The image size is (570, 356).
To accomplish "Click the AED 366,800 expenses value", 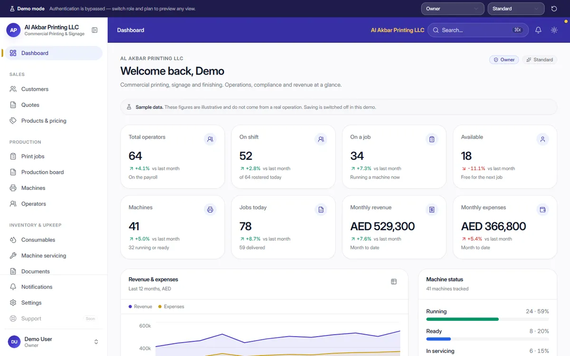I will click(x=494, y=226).
